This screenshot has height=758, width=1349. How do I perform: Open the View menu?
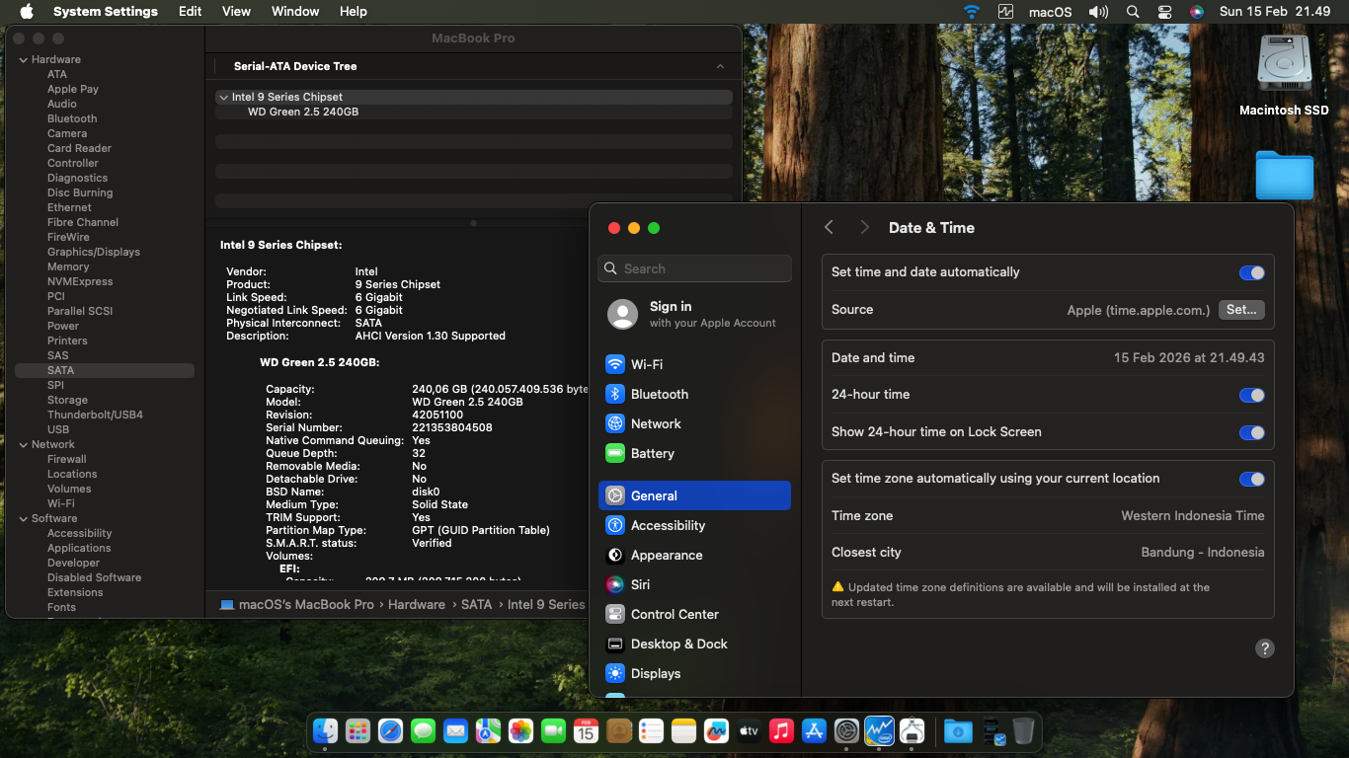(x=236, y=12)
